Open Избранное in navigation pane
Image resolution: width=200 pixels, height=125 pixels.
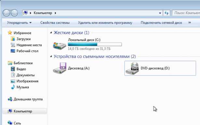22,33
